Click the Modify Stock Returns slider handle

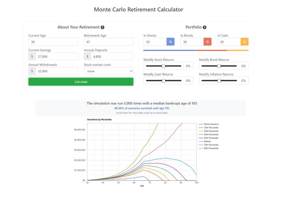pyautogui.click(x=164, y=66)
